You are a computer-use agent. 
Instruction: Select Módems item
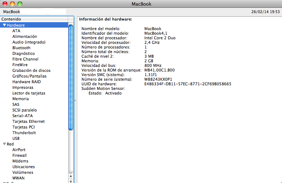tap(20, 161)
